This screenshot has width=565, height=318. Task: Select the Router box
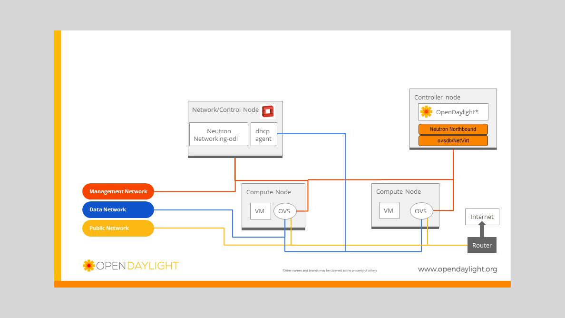pyautogui.click(x=482, y=245)
